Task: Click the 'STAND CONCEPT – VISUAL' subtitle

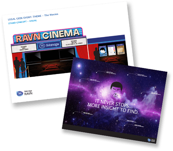Action: [x=22, y=22]
